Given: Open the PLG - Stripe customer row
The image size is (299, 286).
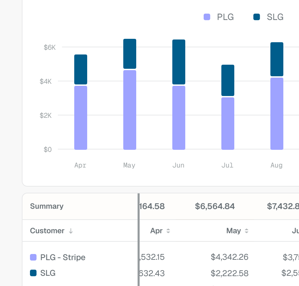Looking at the screenshot, I should [80, 257].
